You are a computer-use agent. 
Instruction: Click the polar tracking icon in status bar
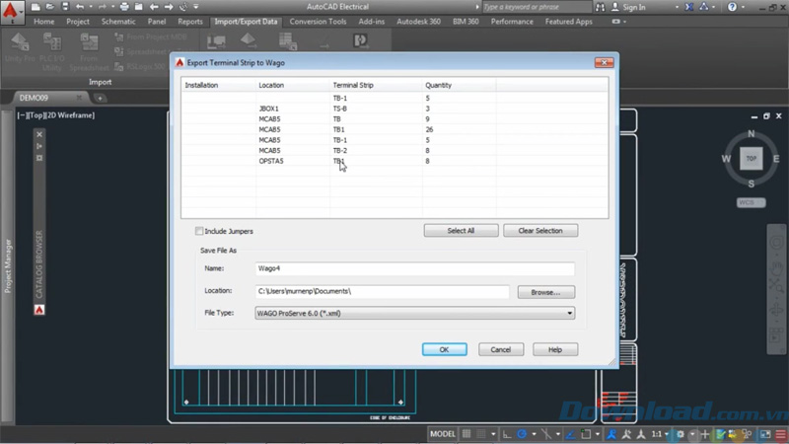pyautogui.click(x=521, y=434)
